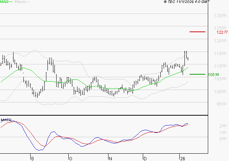Click the green 105.99 support value
The width and height of the screenshot is (229, 161).
click(x=213, y=75)
